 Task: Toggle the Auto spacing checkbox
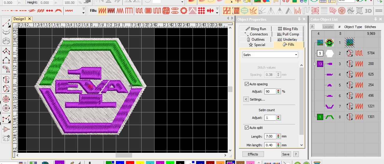click(x=247, y=84)
